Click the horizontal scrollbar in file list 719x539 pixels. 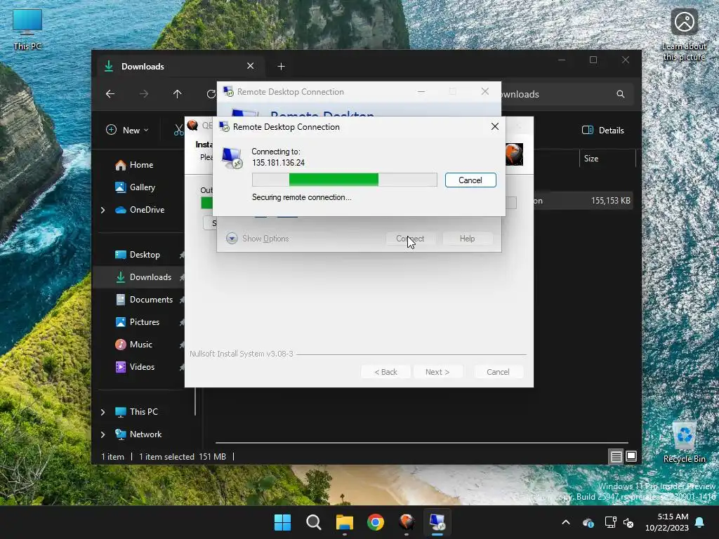[421, 443]
